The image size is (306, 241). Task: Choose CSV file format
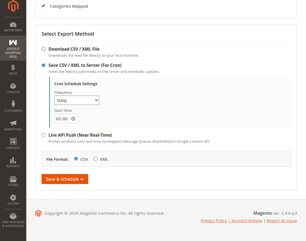[x=76, y=159]
